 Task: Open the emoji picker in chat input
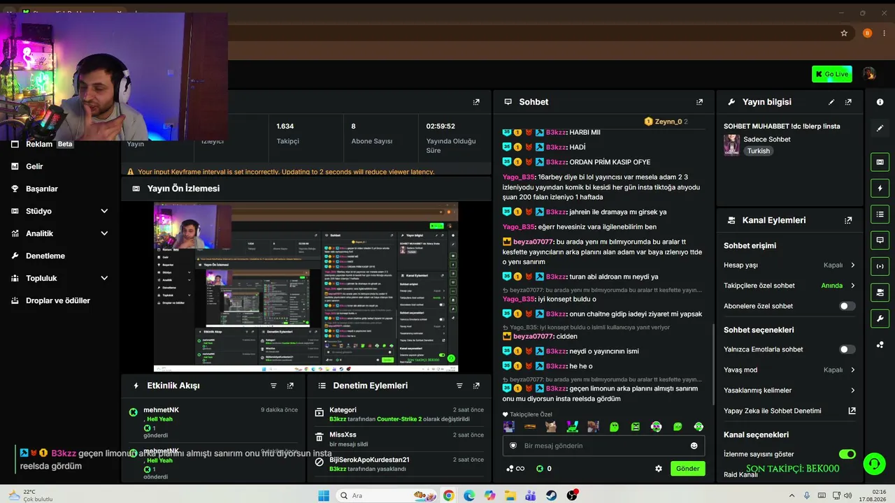point(694,446)
